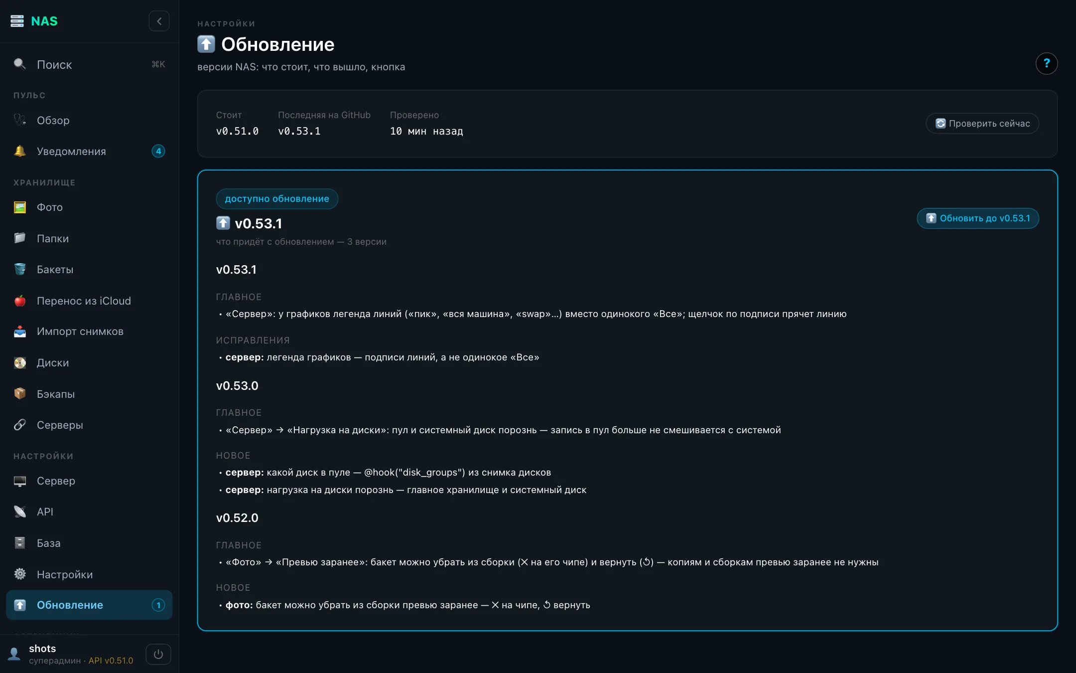Click the Сервер monitor icon
1076x673 pixels.
click(x=20, y=481)
